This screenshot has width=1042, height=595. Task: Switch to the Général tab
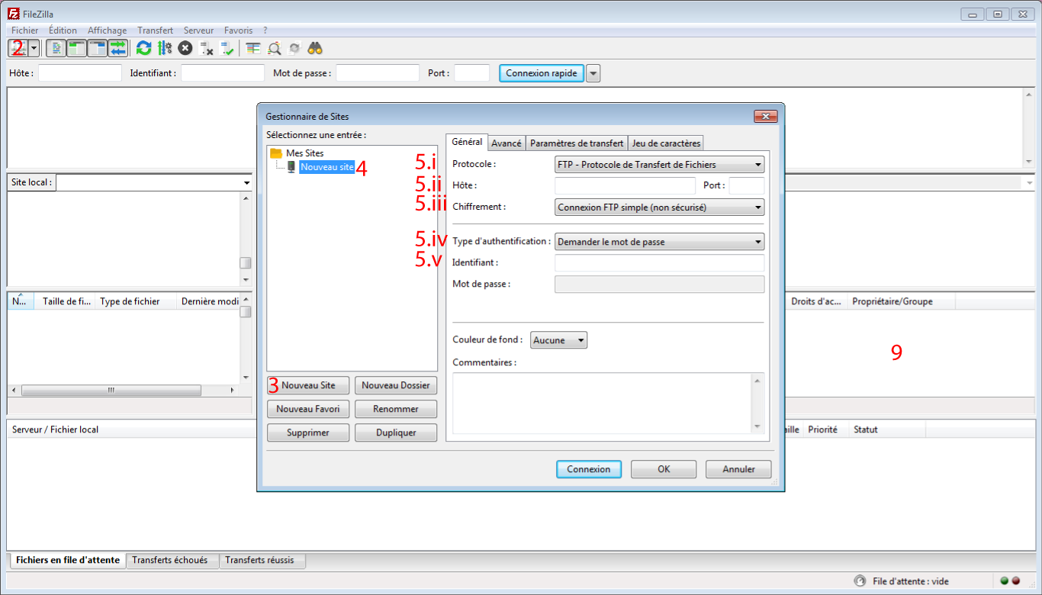click(467, 143)
